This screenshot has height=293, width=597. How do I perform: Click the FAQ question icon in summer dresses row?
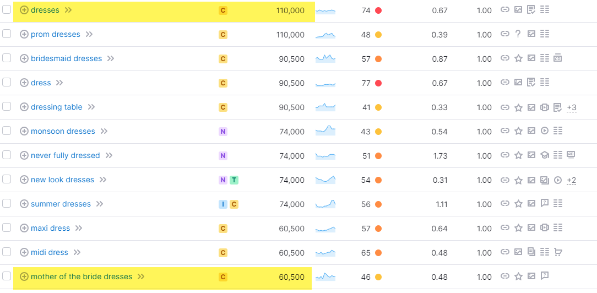(x=545, y=204)
